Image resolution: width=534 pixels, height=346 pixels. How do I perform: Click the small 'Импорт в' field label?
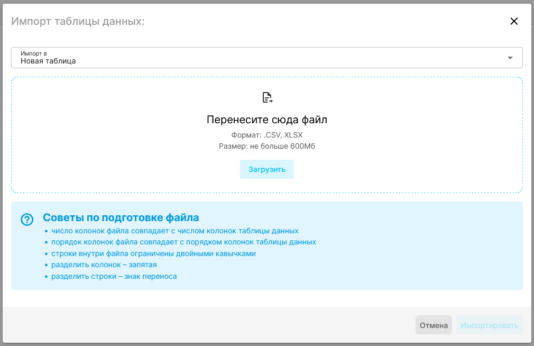(x=34, y=53)
